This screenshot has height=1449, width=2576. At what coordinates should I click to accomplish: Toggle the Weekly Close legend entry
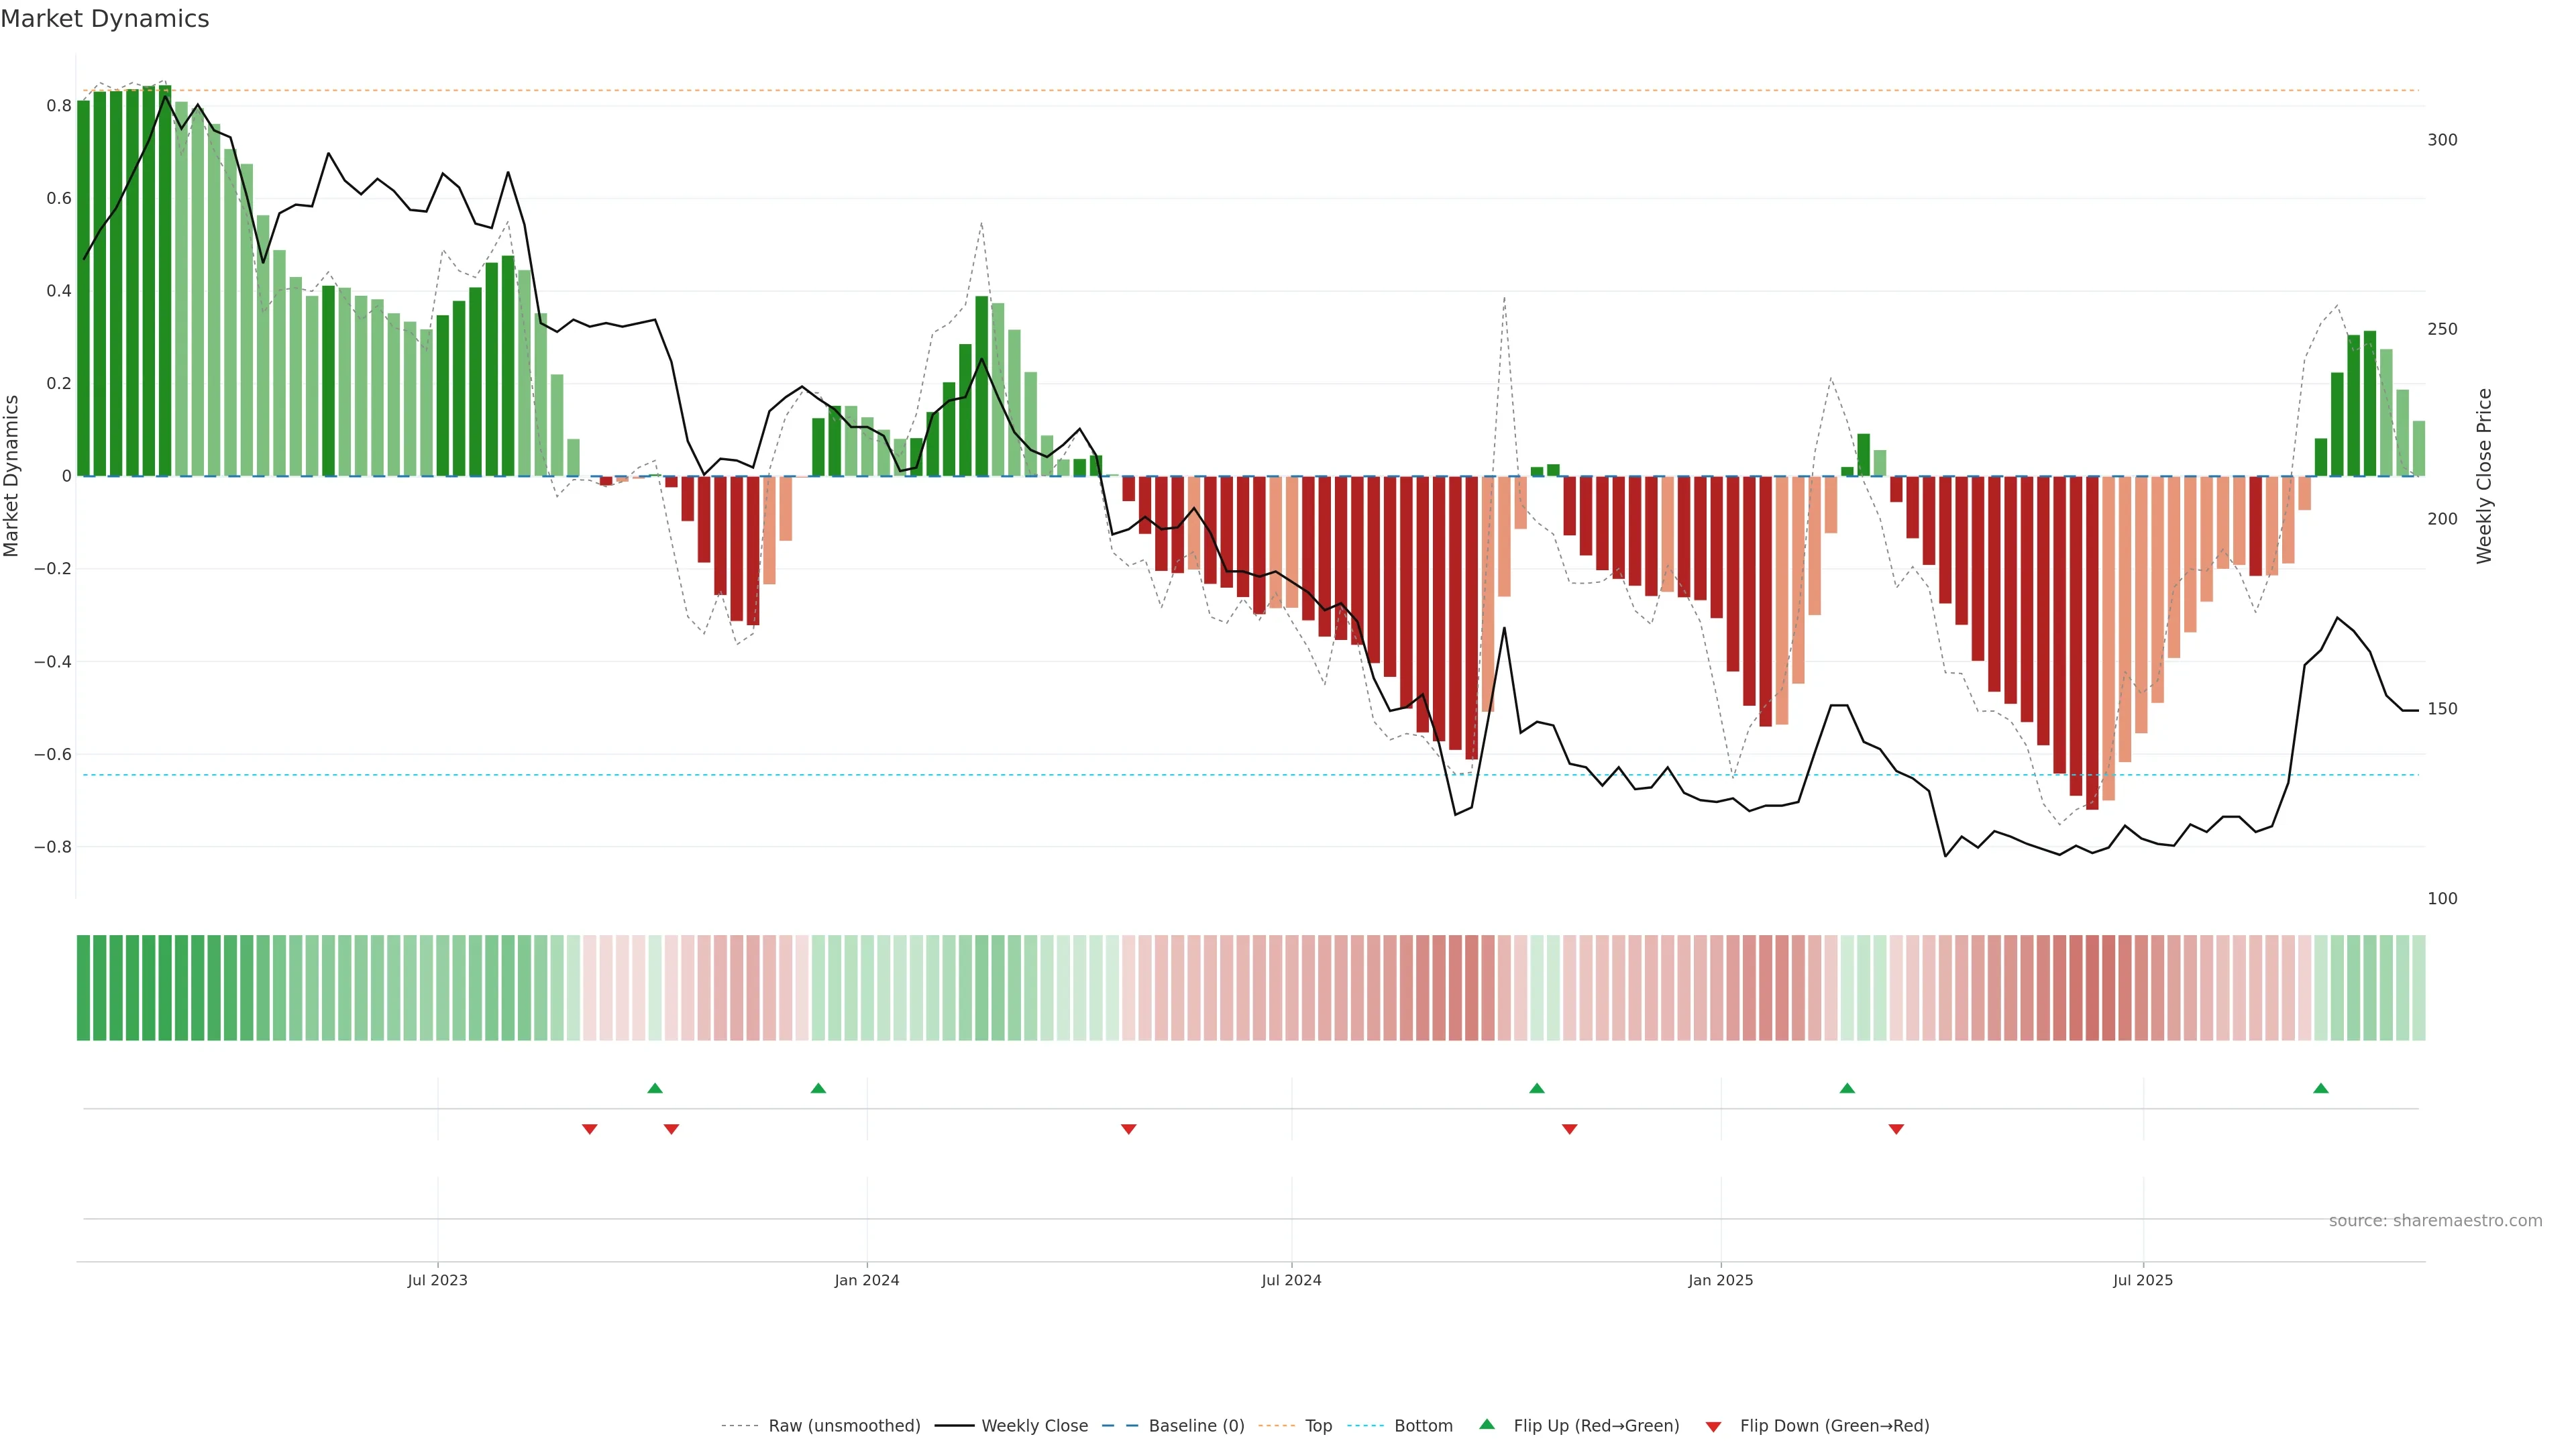point(1034,1426)
